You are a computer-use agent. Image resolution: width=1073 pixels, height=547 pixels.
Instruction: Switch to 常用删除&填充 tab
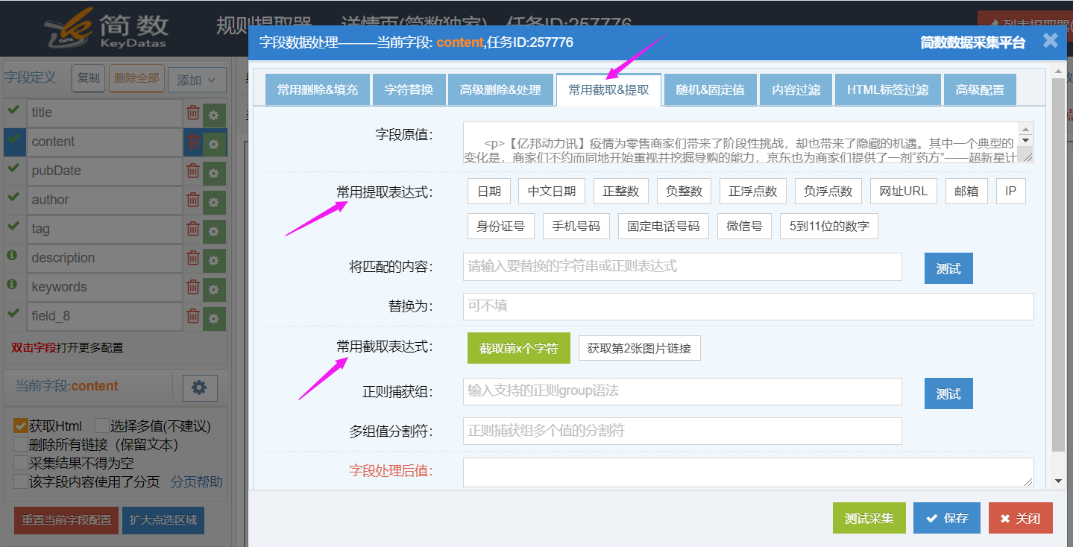pos(318,90)
